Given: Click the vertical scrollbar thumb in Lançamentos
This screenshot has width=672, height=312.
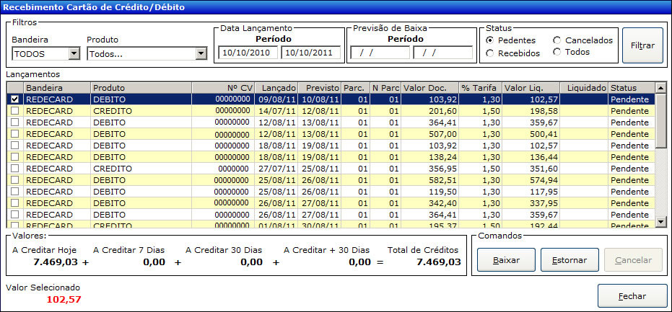Looking at the screenshot, I should (660, 120).
